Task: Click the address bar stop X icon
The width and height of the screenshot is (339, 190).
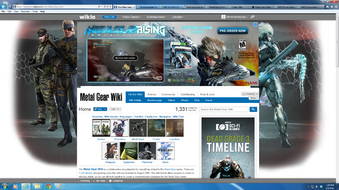Action: (x=110, y=7)
